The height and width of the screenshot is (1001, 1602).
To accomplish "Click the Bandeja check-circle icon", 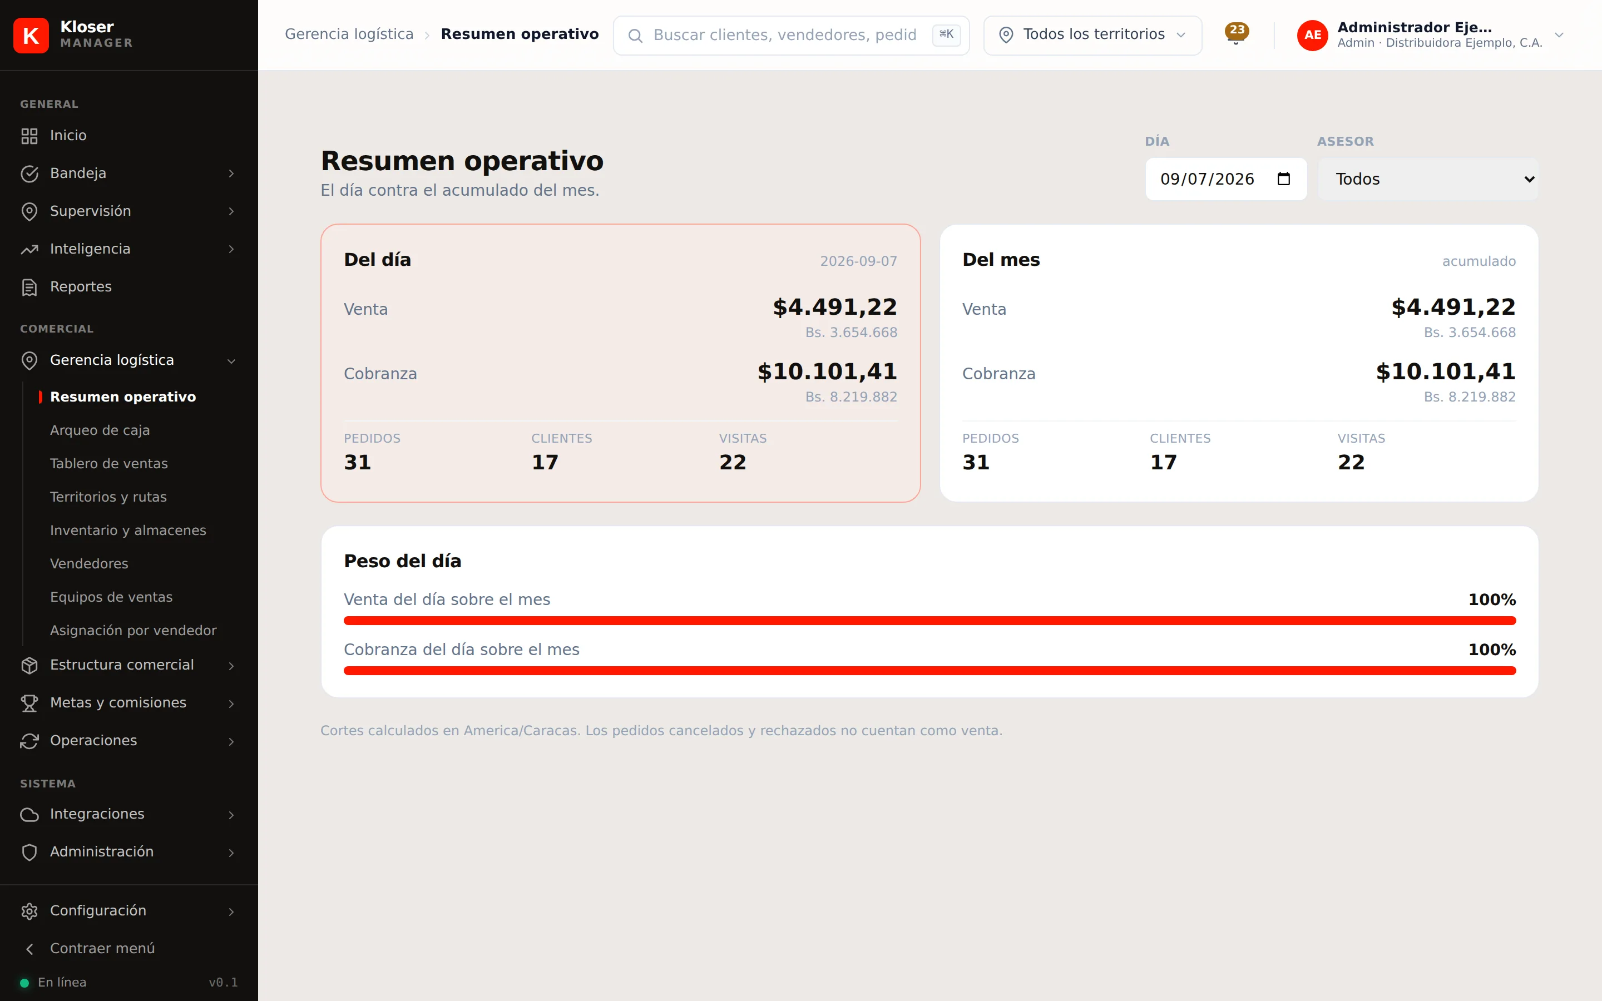I will pyautogui.click(x=29, y=174).
